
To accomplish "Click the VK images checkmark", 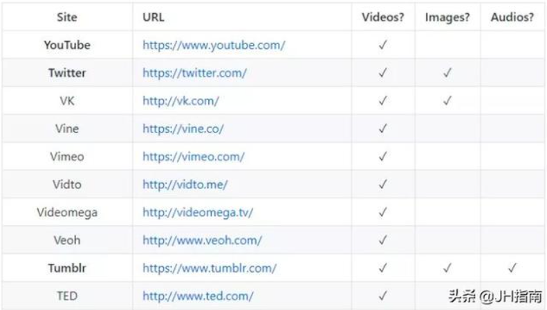I will [x=447, y=101].
